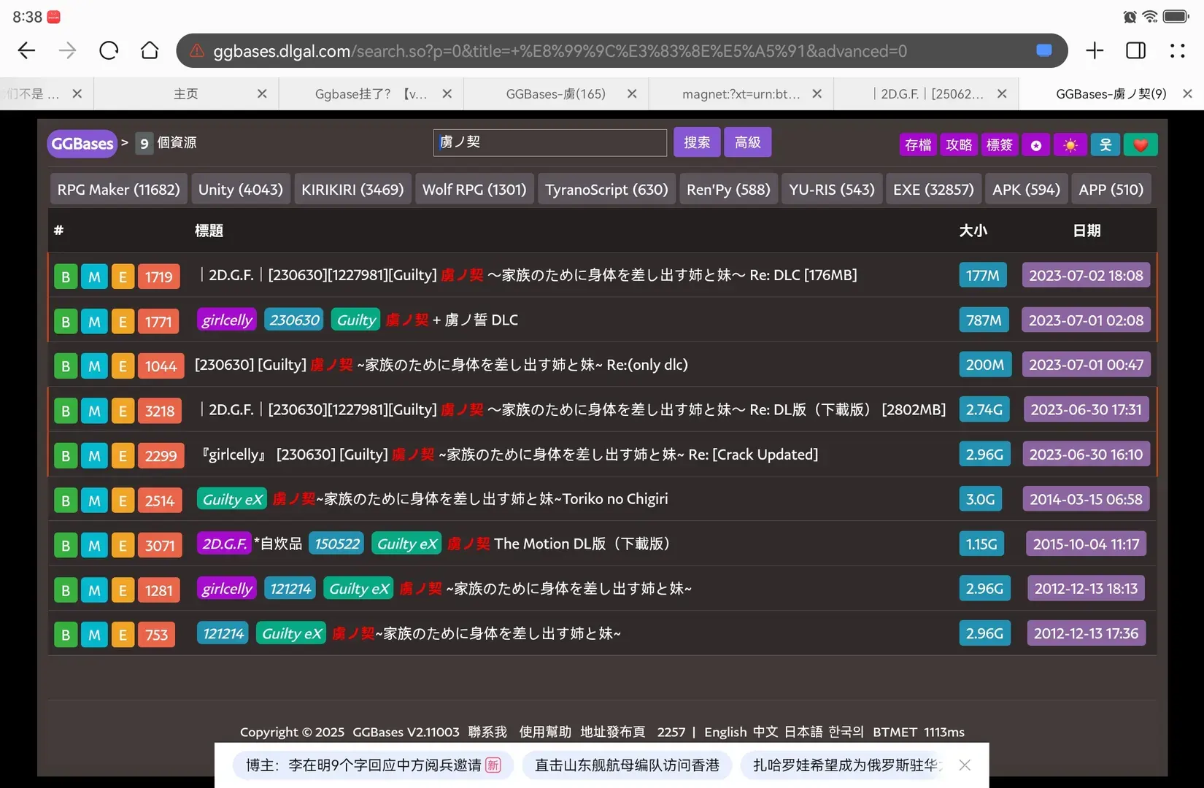
Task: Sort by 大小 size column header
Action: click(973, 231)
